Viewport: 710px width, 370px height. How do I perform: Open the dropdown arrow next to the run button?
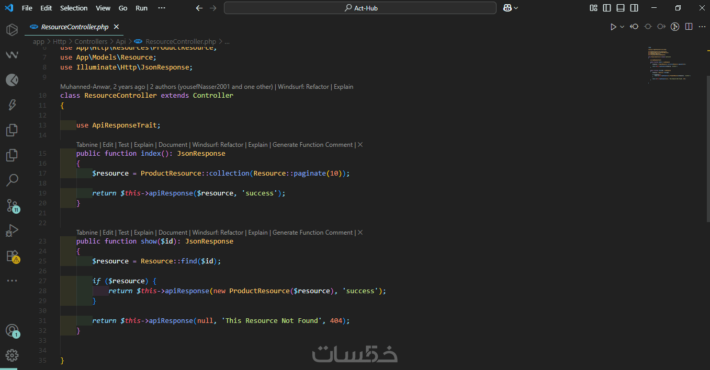(x=622, y=27)
